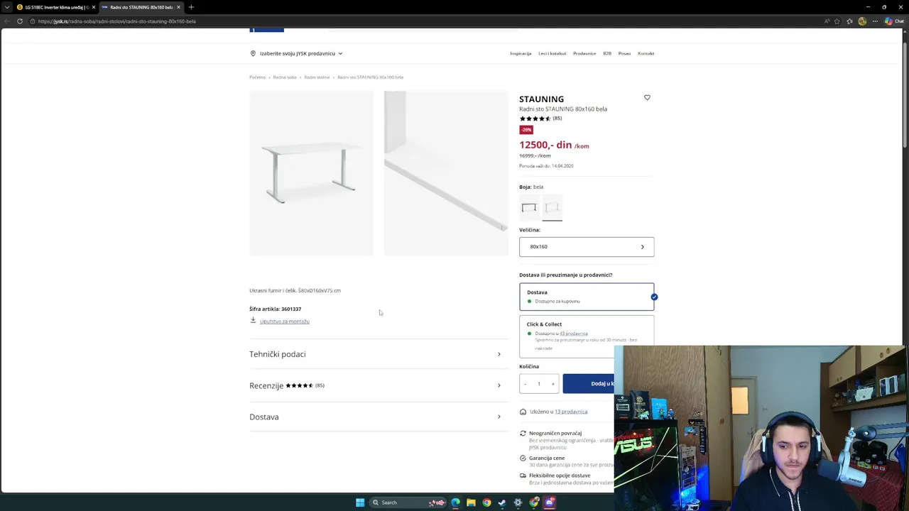Open the 80x160 size selector
Screen dimensions: 909x511
587,247
